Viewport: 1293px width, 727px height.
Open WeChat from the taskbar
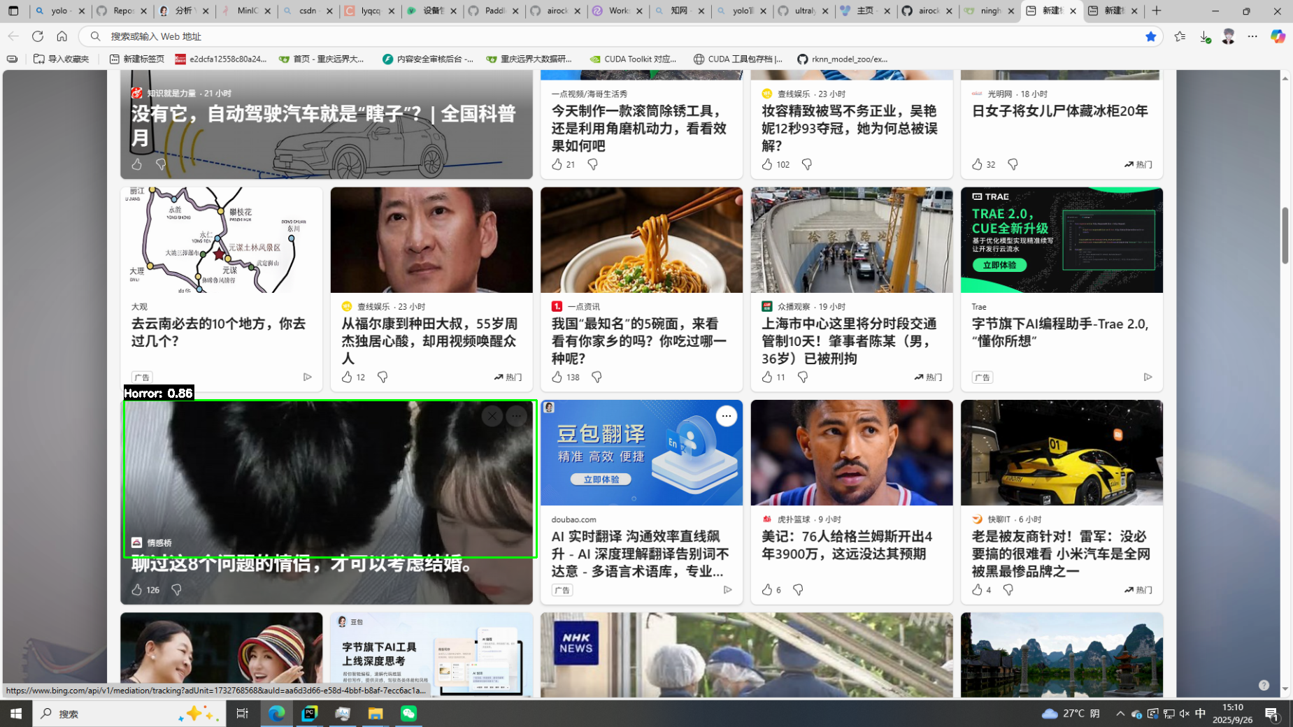[x=408, y=713]
